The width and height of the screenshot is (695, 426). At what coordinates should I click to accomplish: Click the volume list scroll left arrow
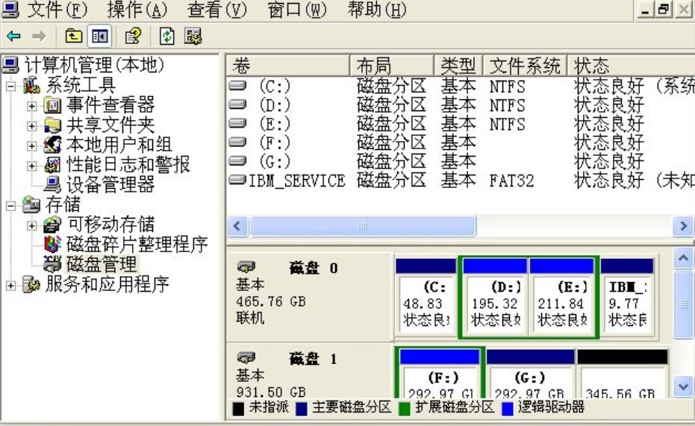[x=237, y=226]
